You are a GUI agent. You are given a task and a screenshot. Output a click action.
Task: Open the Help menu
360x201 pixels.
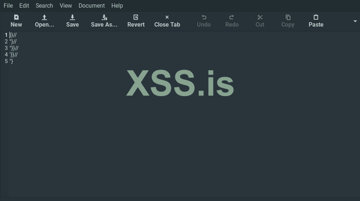coord(117,5)
